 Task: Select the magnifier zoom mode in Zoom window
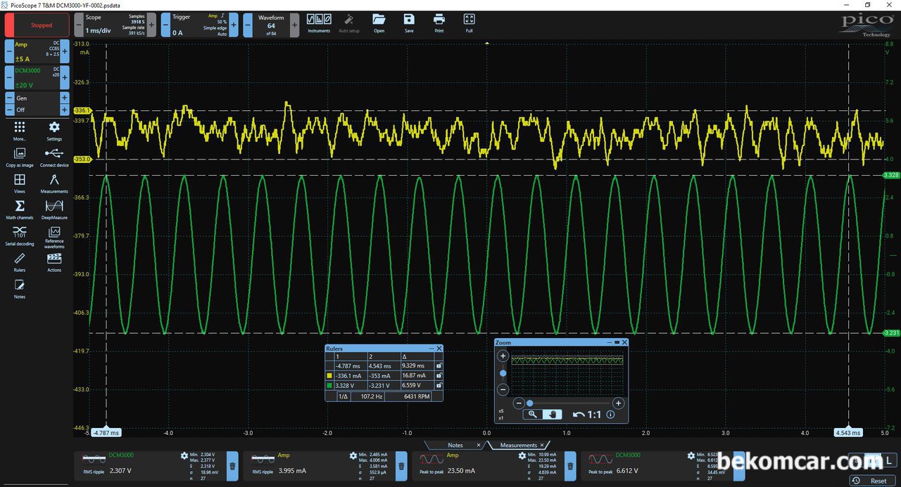(x=533, y=415)
